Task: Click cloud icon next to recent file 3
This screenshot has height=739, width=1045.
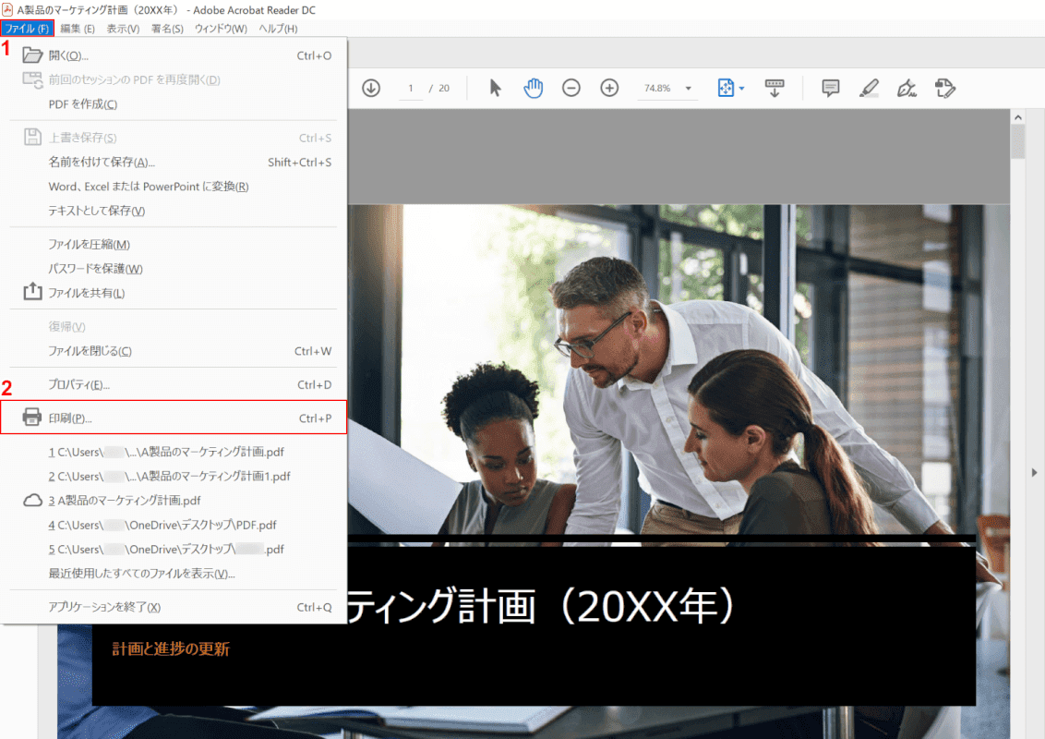Action: pyautogui.click(x=32, y=501)
